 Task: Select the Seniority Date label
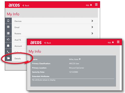click(x=38, y=72)
